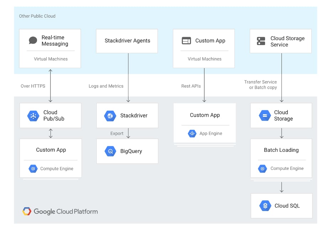Click the Compute Engine icon under Custom App
The height and width of the screenshot is (227, 333).
tap(33, 169)
